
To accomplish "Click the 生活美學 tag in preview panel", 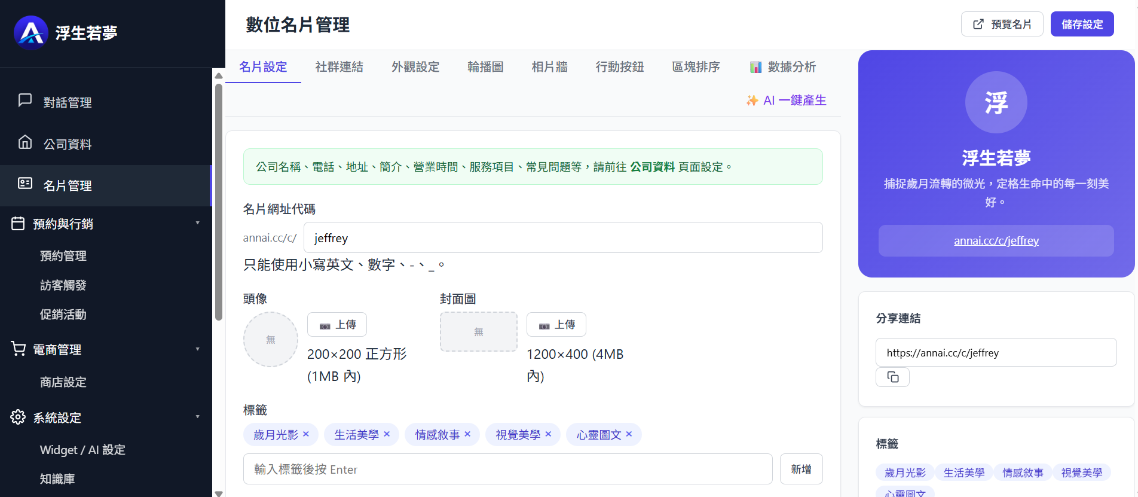I will [x=964, y=472].
